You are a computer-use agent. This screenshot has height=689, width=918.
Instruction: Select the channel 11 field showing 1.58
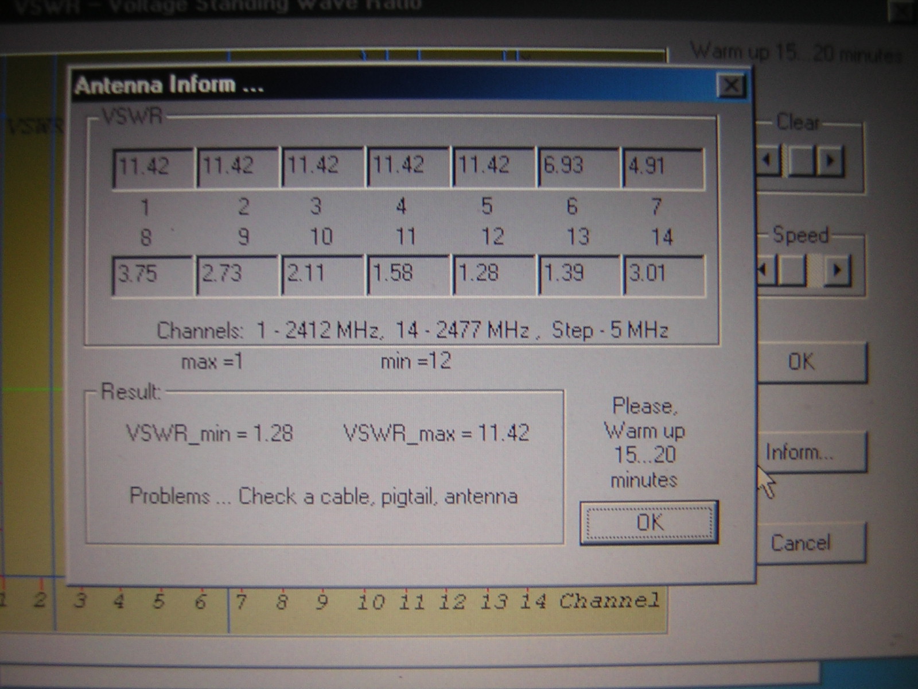408,275
